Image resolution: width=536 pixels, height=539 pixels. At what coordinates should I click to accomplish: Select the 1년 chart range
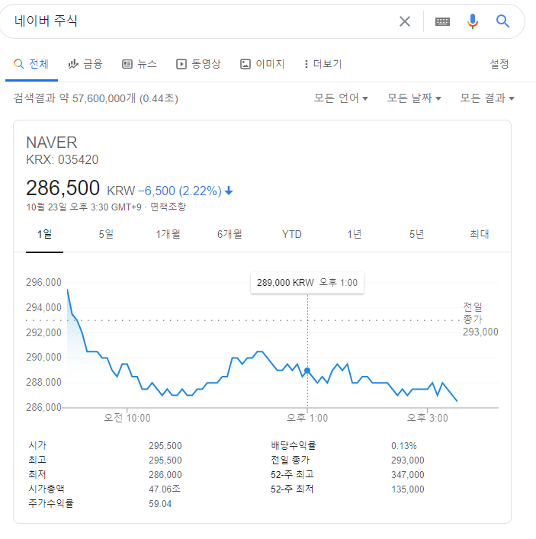pos(354,235)
